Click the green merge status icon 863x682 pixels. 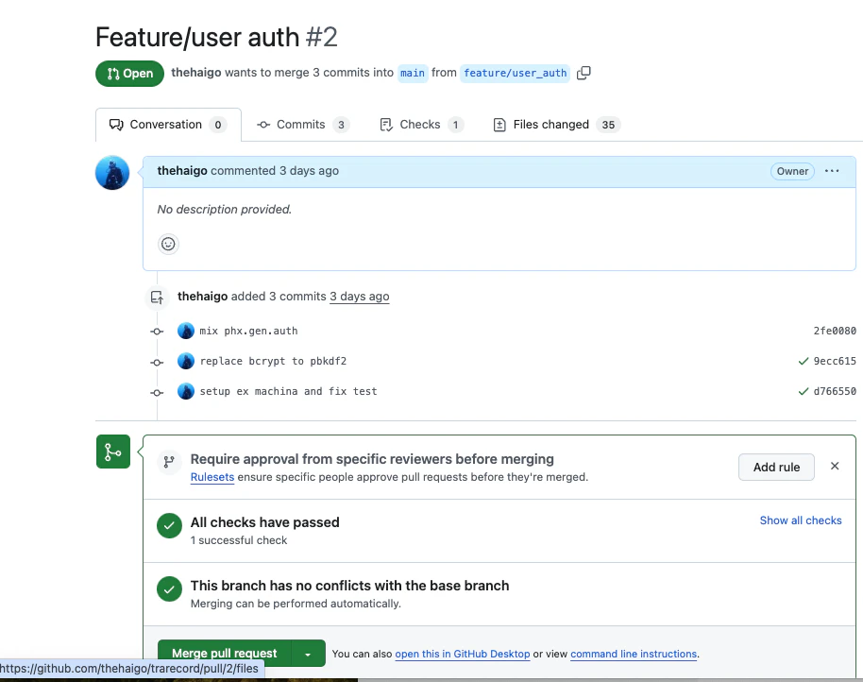(x=113, y=452)
